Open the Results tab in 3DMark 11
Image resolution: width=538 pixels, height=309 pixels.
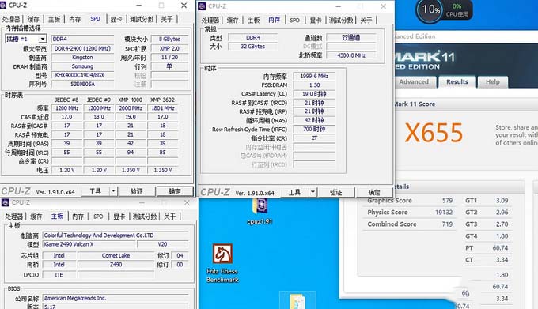[x=457, y=82]
